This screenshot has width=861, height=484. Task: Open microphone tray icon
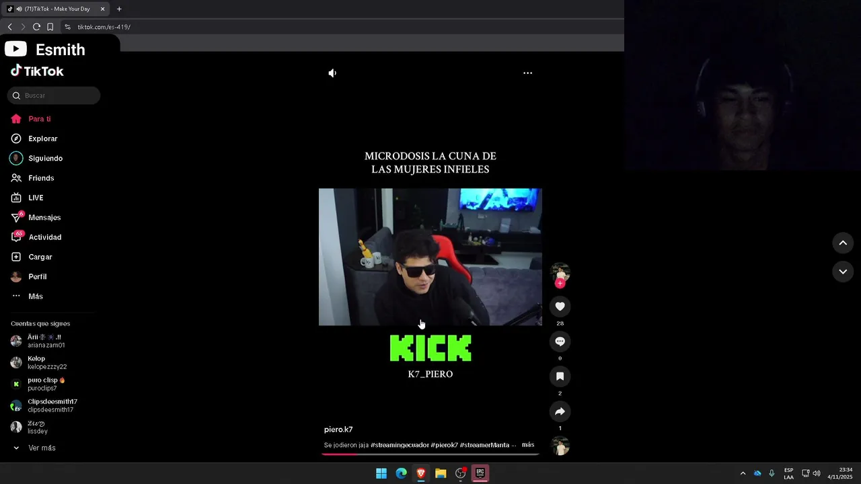[772, 473]
